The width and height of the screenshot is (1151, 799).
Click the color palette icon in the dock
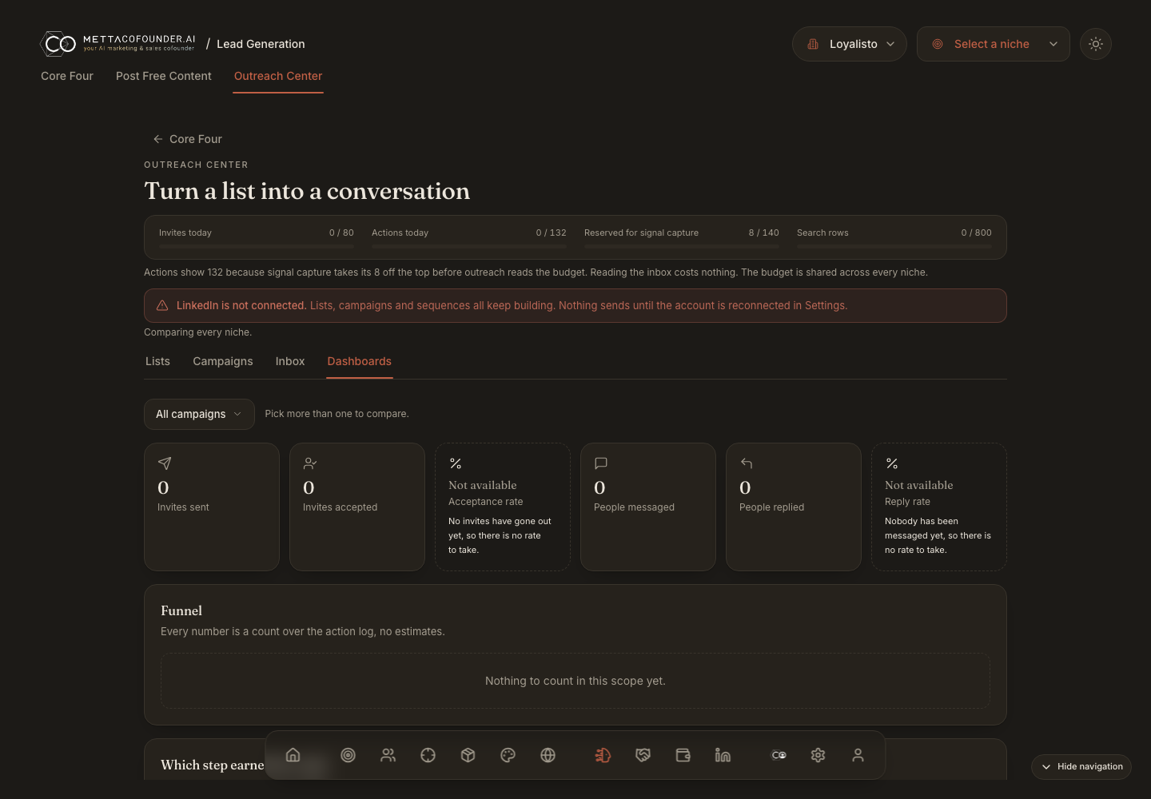(x=508, y=755)
